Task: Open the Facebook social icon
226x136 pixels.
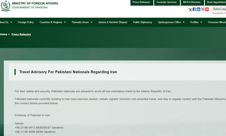Action: coord(194,9)
